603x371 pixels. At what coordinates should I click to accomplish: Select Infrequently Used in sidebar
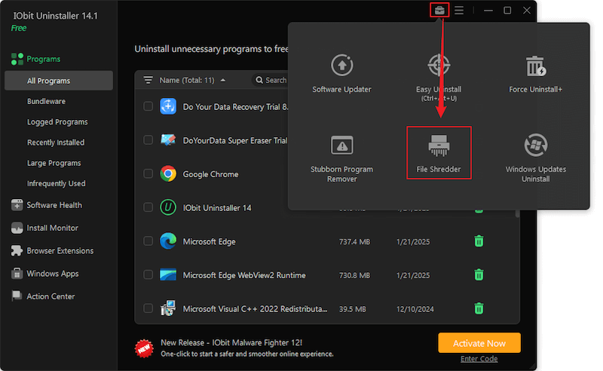(x=56, y=183)
